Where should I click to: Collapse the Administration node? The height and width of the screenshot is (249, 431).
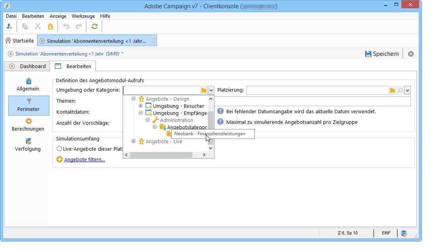[x=147, y=120]
